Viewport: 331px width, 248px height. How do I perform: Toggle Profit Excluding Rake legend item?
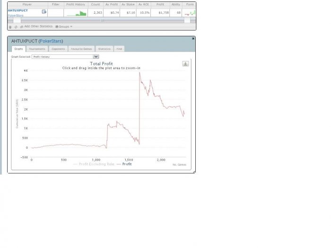tap(94, 164)
